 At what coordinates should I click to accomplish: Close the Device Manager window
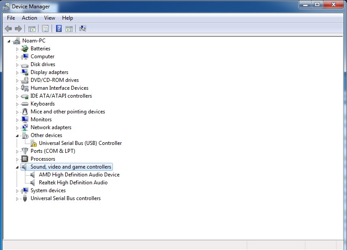click(334, 5)
